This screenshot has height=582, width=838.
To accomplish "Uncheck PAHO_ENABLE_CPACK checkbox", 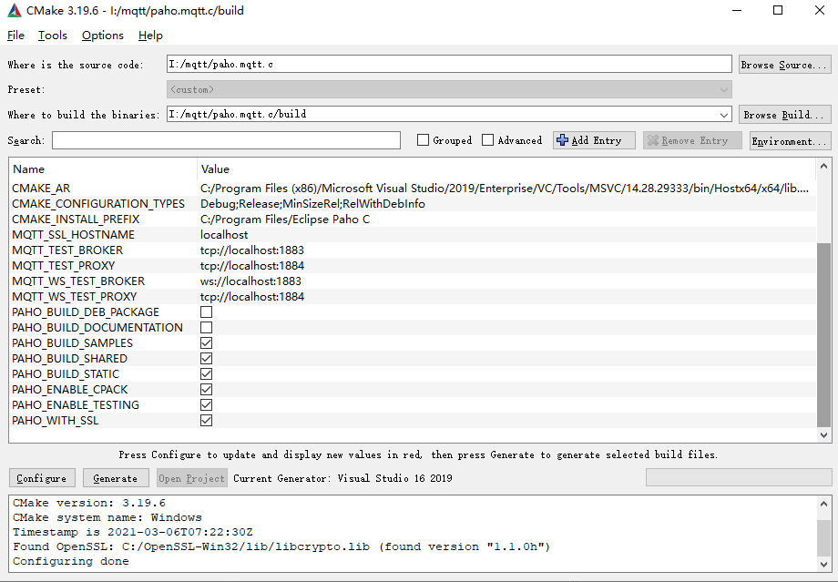I will point(206,390).
